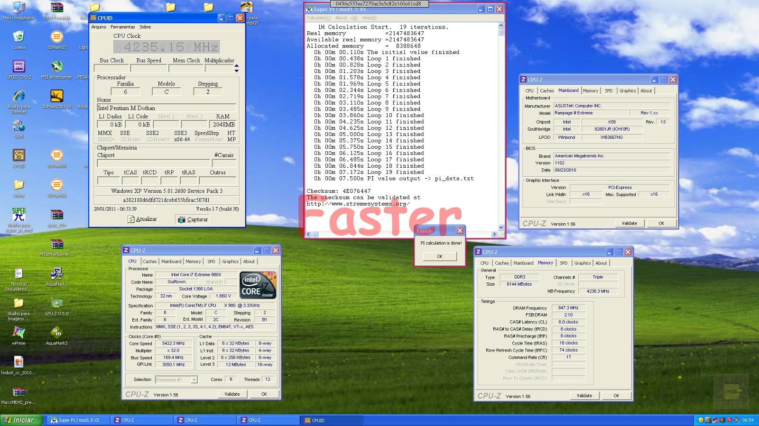The width and height of the screenshot is (759, 426).
Task: Click Super PI vertical scrollbar down arrow
Action: click(501, 227)
